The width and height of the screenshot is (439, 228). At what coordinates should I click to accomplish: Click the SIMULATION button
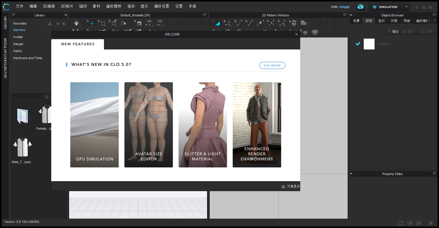coord(386,7)
